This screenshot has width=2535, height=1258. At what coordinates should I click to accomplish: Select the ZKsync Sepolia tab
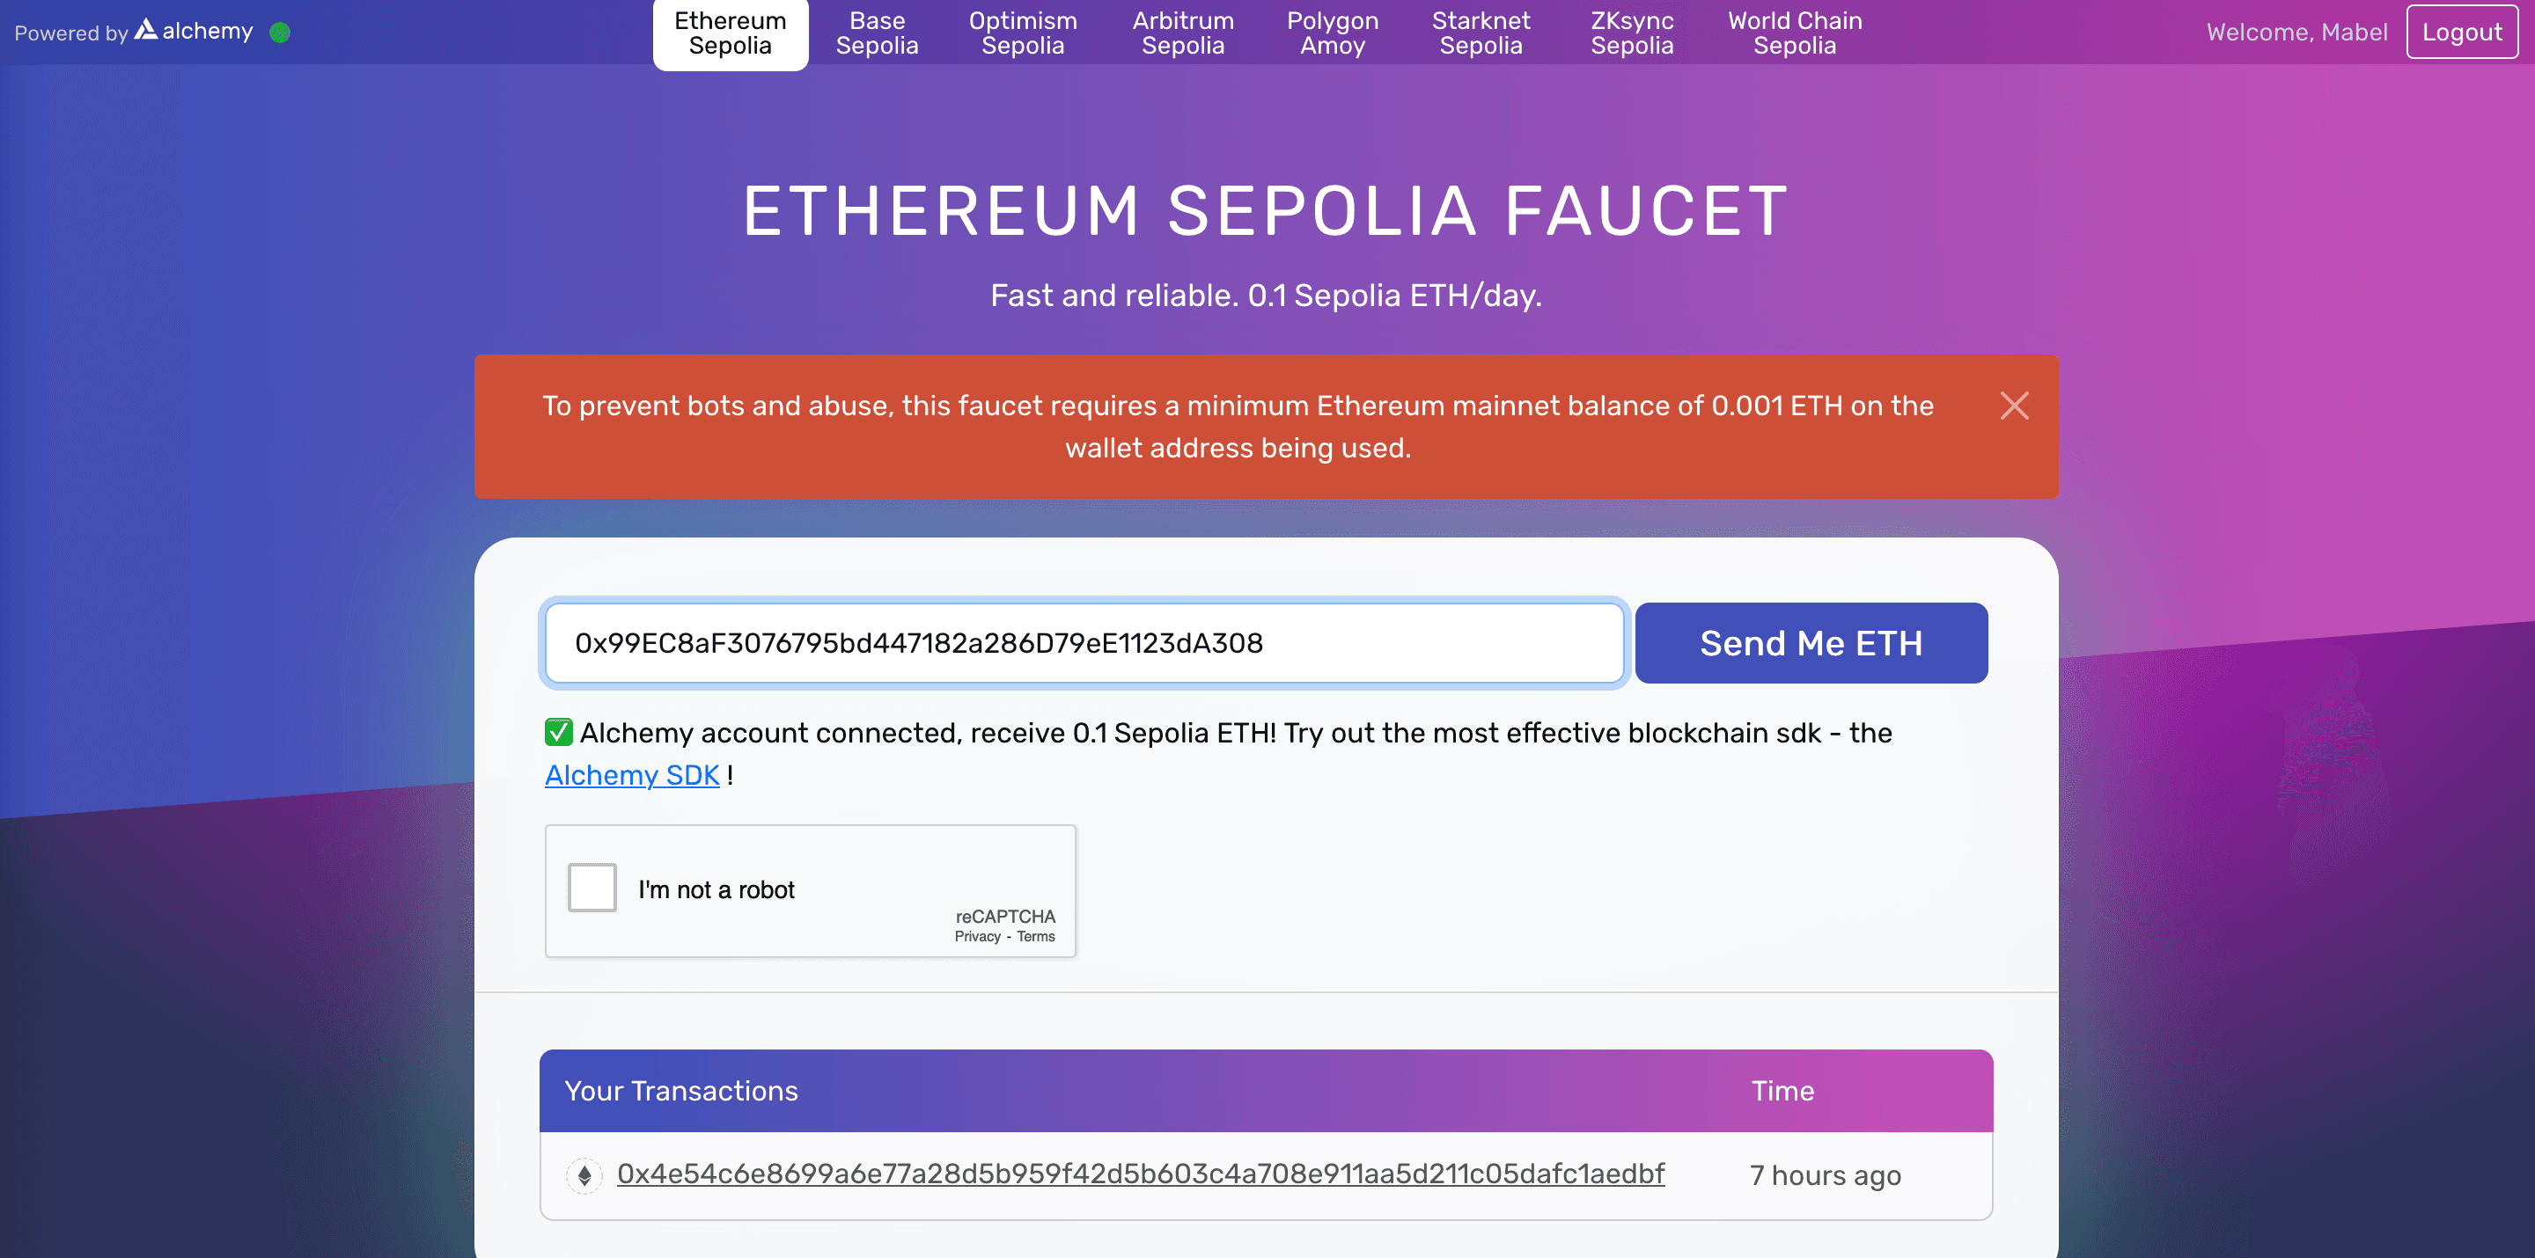1632,33
